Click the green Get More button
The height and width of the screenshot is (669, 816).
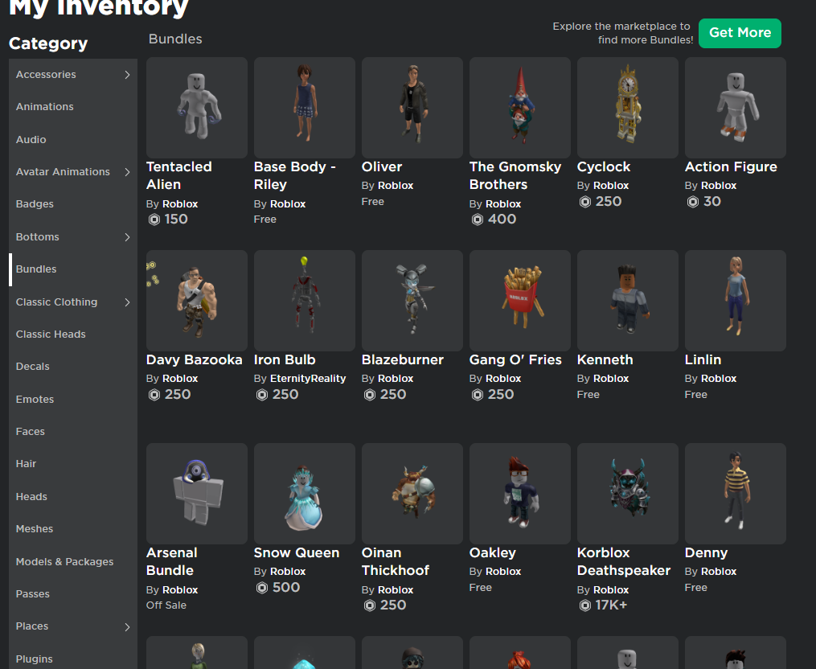point(739,33)
